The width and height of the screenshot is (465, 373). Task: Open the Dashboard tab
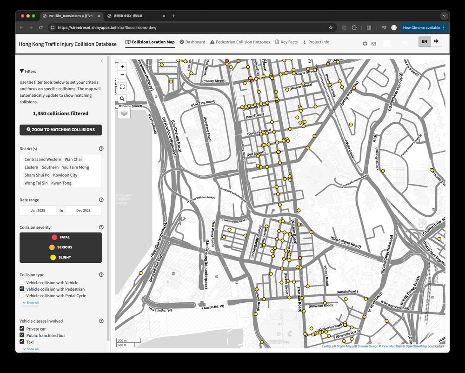tap(193, 42)
